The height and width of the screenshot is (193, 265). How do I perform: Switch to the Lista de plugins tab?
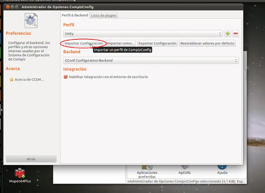[104, 15]
